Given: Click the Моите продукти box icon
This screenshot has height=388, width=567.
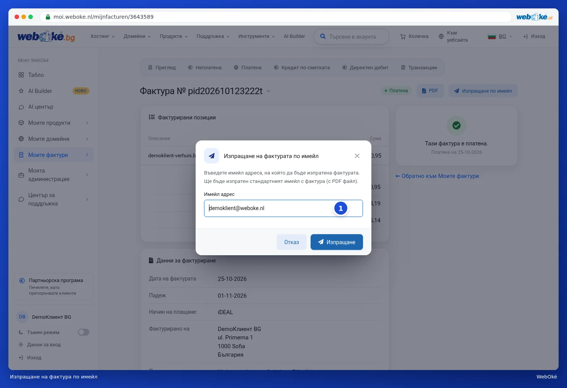Looking at the screenshot, I should coord(21,123).
